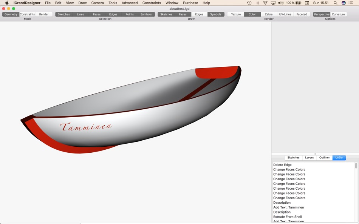
Task: Open the Window menu
Action: coord(172,3)
